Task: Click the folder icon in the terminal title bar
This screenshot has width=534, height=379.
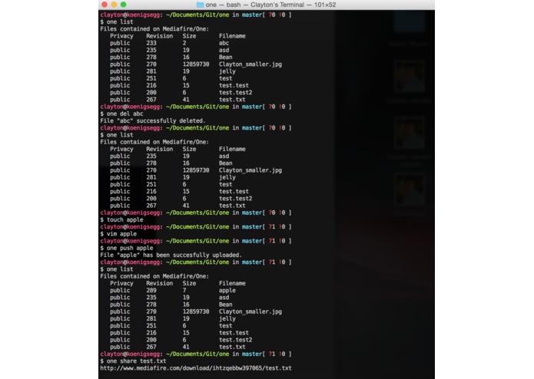Action: 201,5
